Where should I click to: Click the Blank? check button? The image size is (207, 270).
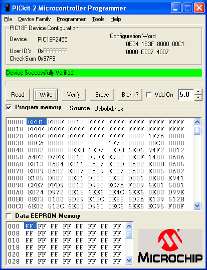coord(130,95)
